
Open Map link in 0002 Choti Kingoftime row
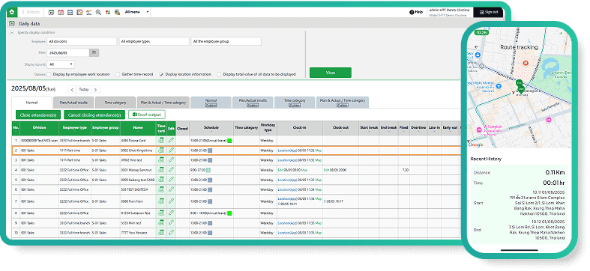pyautogui.click(x=319, y=150)
